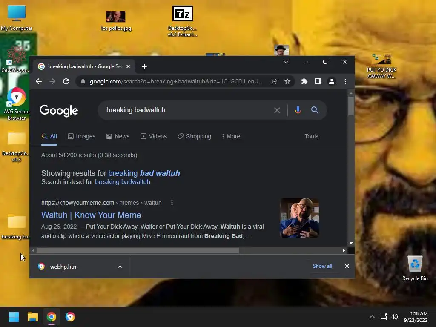
Task: Open network status in system tray
Action: coord(384,317)
